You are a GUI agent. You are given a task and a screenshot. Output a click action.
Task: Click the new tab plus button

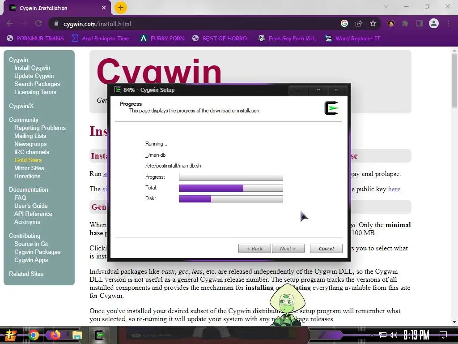(x=121, y=8)
